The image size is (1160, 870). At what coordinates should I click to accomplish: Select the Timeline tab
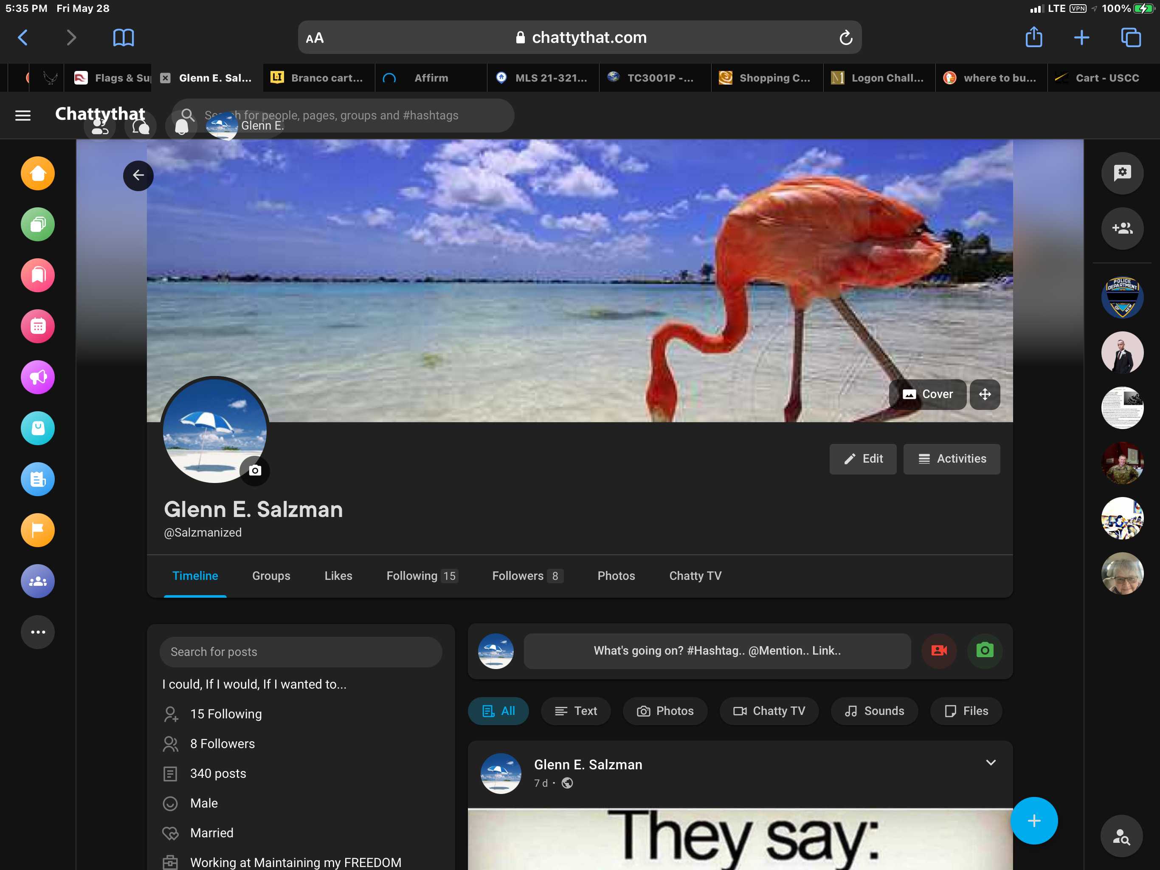coord(195,575)
